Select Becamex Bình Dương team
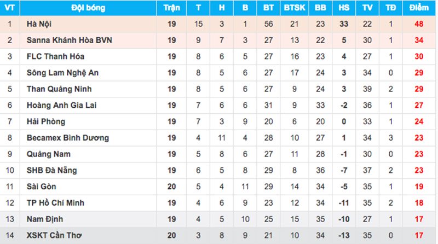The width and height of the screenshot is (438, 244). click(x=67, y=138)
